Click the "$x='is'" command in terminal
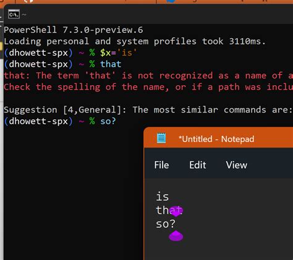Viewport: 293px width, 260px height. click(118, 53)
